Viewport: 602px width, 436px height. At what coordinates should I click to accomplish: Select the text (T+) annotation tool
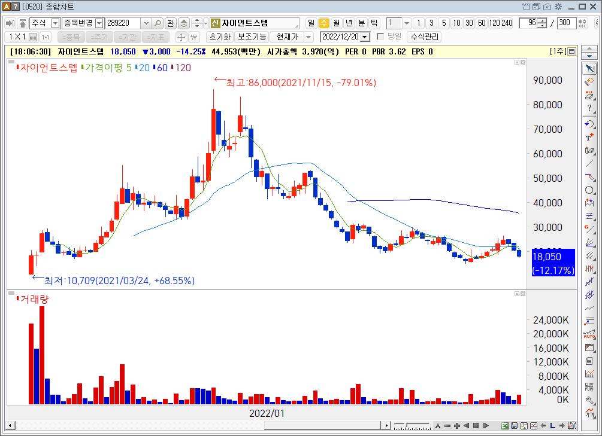(589, 136)
